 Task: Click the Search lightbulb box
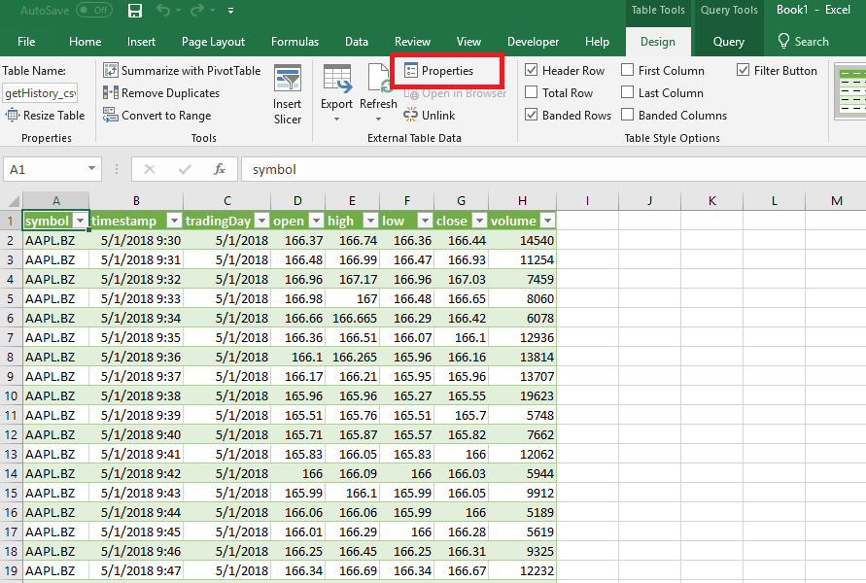[804, 42]
